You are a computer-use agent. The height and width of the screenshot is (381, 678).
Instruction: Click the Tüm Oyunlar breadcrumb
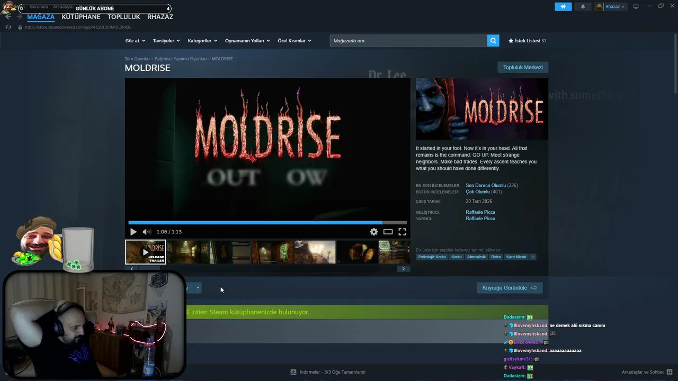pos(137,59)
